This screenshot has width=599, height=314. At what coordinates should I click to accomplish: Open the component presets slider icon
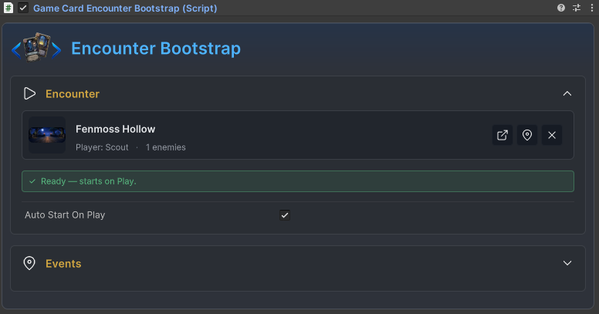[577, 8]
